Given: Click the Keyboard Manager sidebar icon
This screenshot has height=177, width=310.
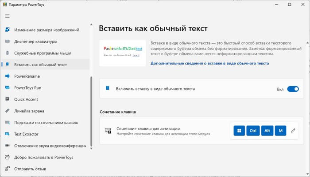Looking at the screenshot, I should point(8,41).
